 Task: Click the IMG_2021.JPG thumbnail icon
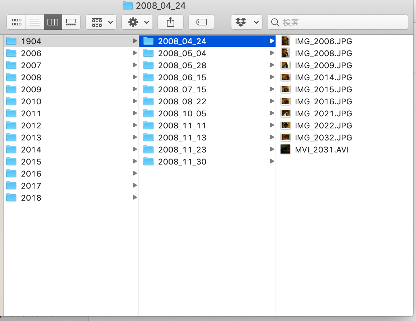tap(285, 113)
